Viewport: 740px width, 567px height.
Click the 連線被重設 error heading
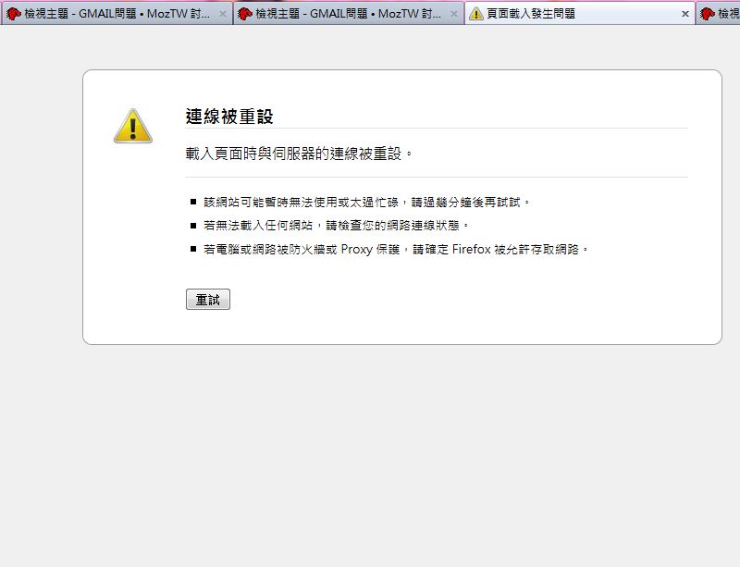(229, 117)
